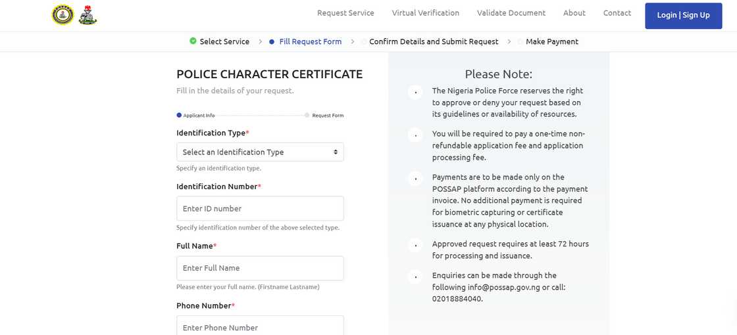Click the circle beside Confirm Details step
The height and width of the screenshot is (335, 737).
(363, 42)
